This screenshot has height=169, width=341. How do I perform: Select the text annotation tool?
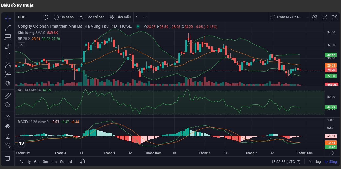pos(8,55)
